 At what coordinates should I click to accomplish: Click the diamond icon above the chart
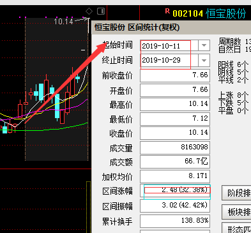tap(89, 11)
